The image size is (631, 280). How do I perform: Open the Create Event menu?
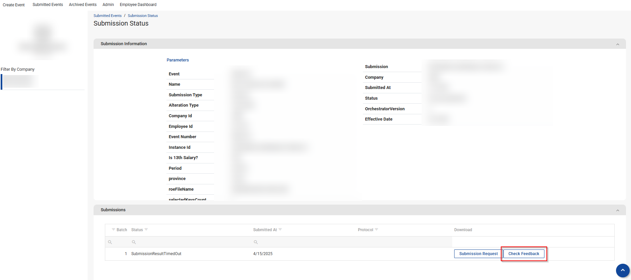point(14,5)
